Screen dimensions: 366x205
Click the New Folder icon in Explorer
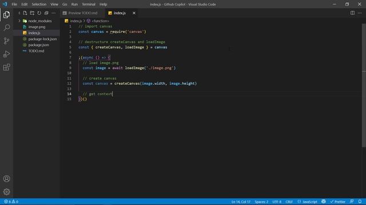[32, 13]
